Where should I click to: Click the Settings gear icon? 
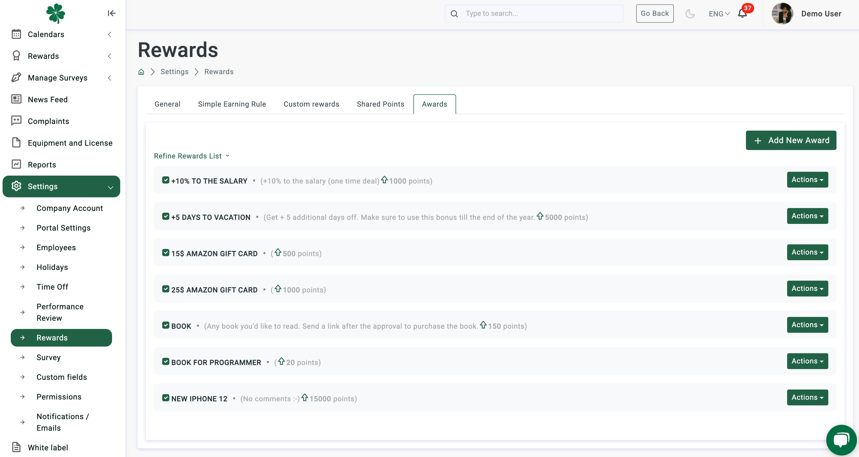pos(16,186)
